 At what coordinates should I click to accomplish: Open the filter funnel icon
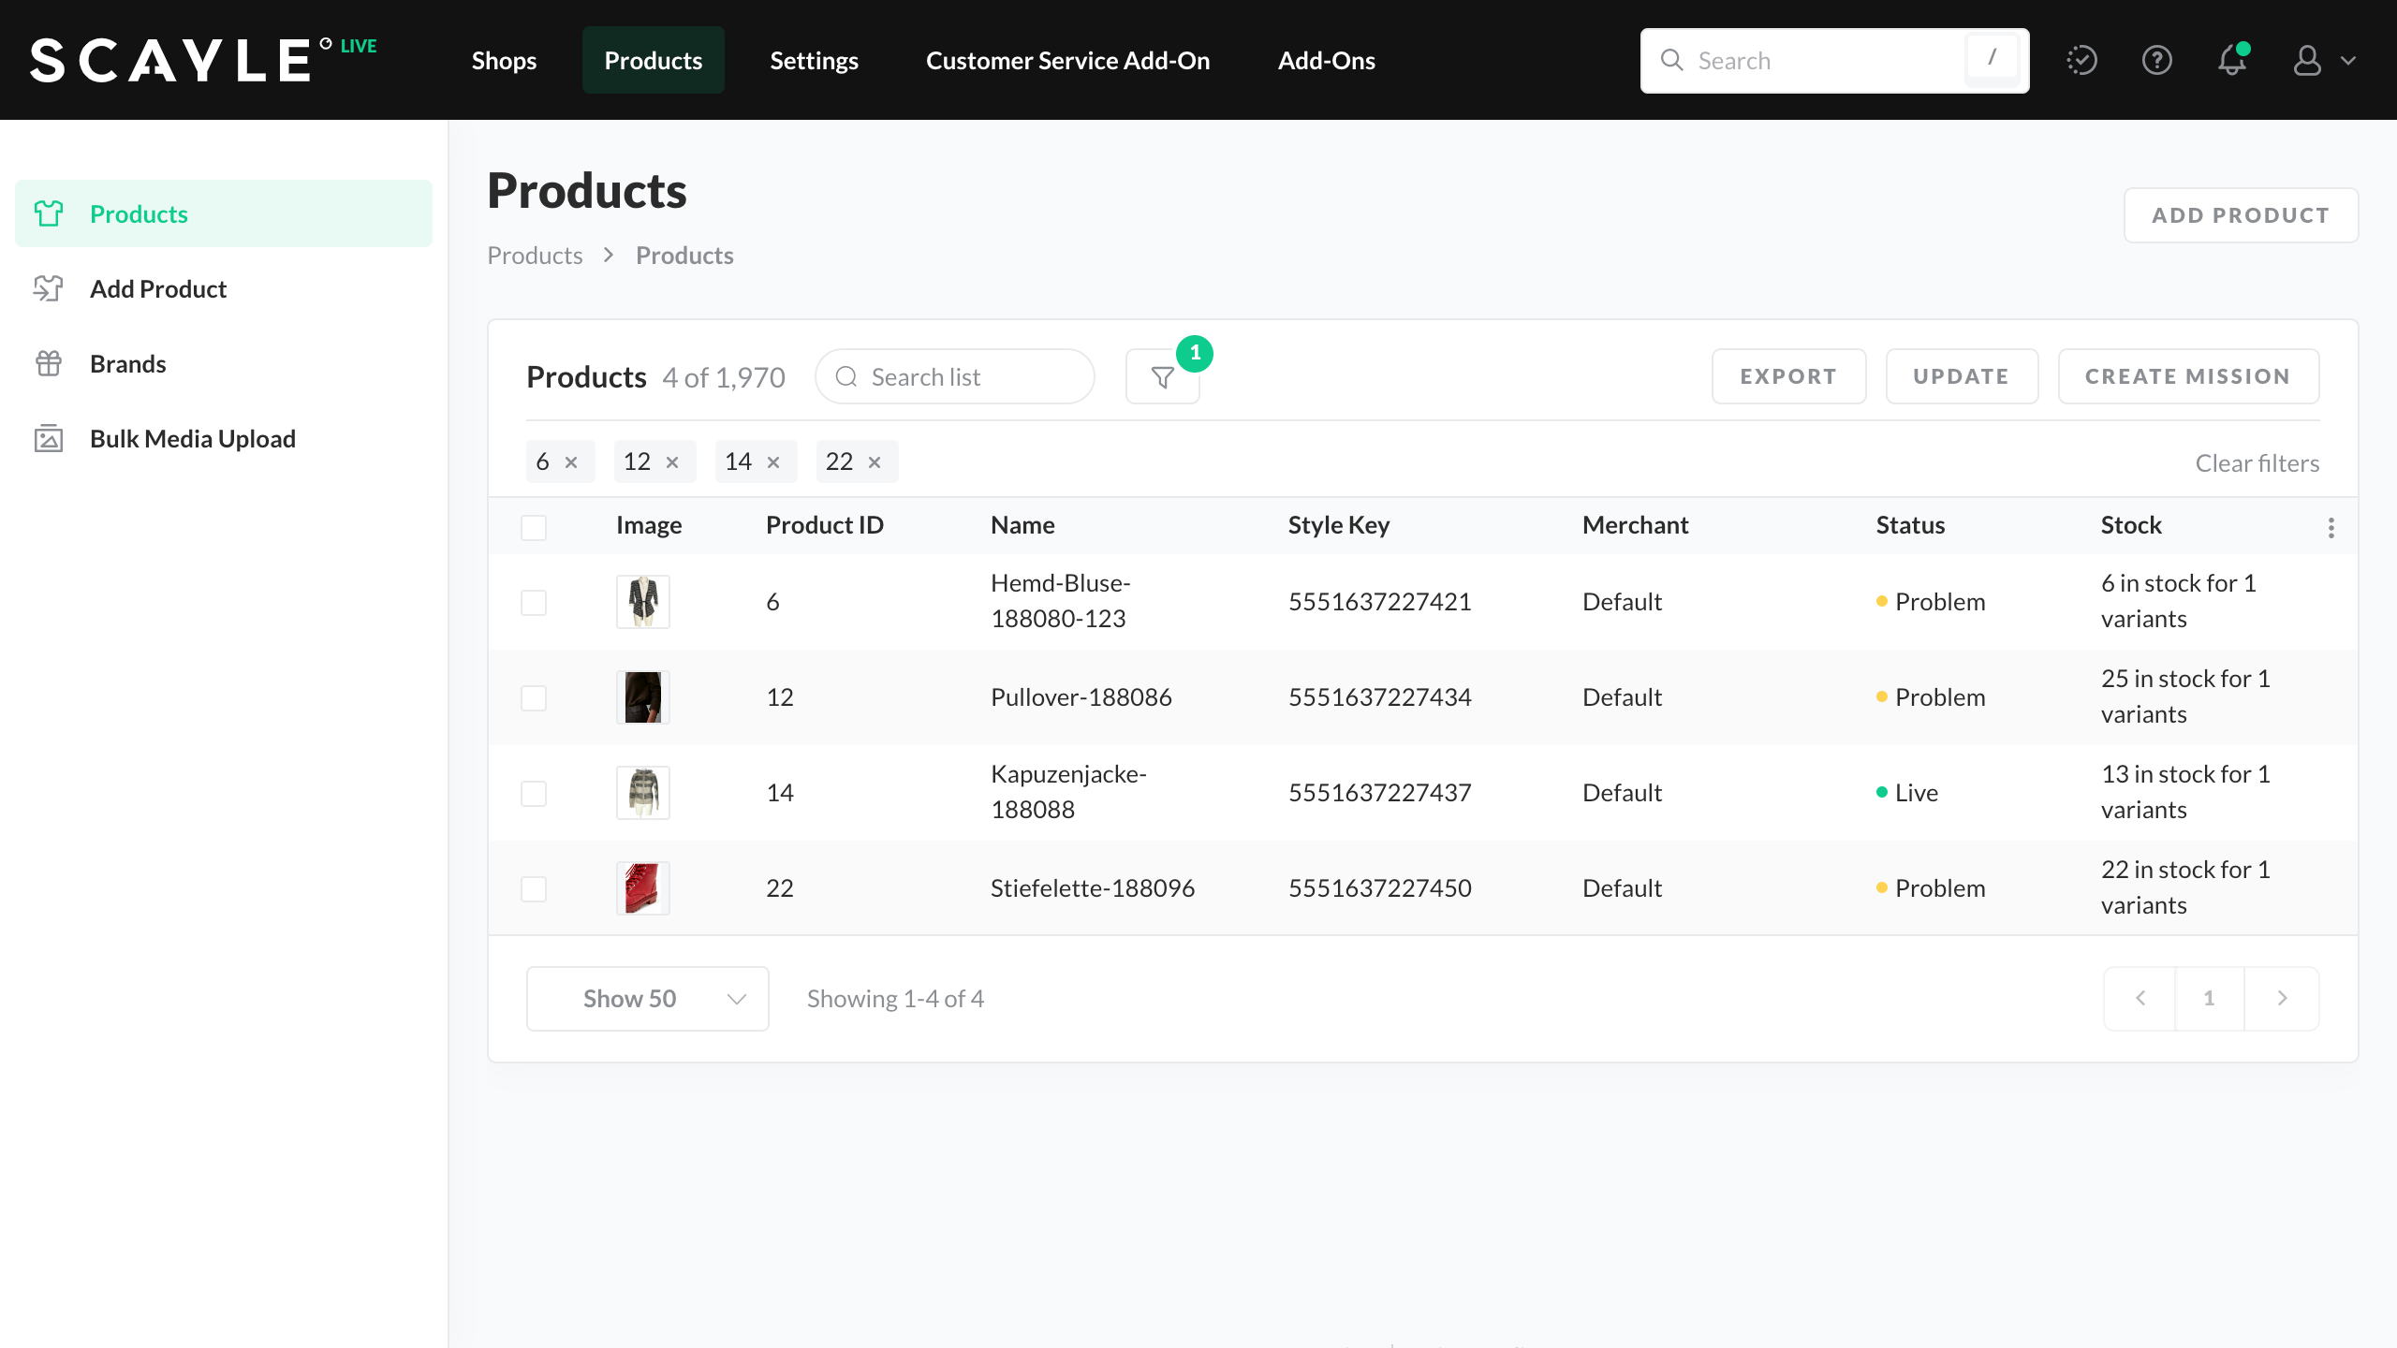point(1162,377)
